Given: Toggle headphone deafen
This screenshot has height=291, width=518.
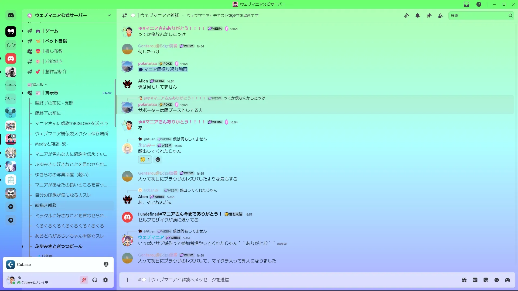Looking at the screenshot, I should 95,280.
